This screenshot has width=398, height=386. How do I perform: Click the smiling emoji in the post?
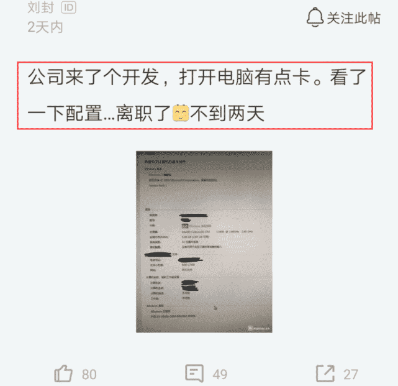tap(181, 113)
